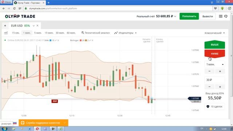Remove the SMA indicator
This screenshot has width=233, height=131.
(58, 40)
